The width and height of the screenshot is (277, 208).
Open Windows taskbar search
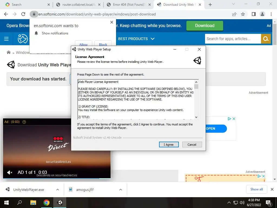coord(19,202)
